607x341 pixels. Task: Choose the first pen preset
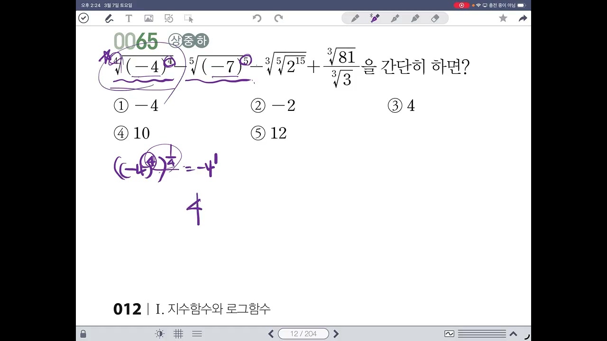click(x=355, y=18)
